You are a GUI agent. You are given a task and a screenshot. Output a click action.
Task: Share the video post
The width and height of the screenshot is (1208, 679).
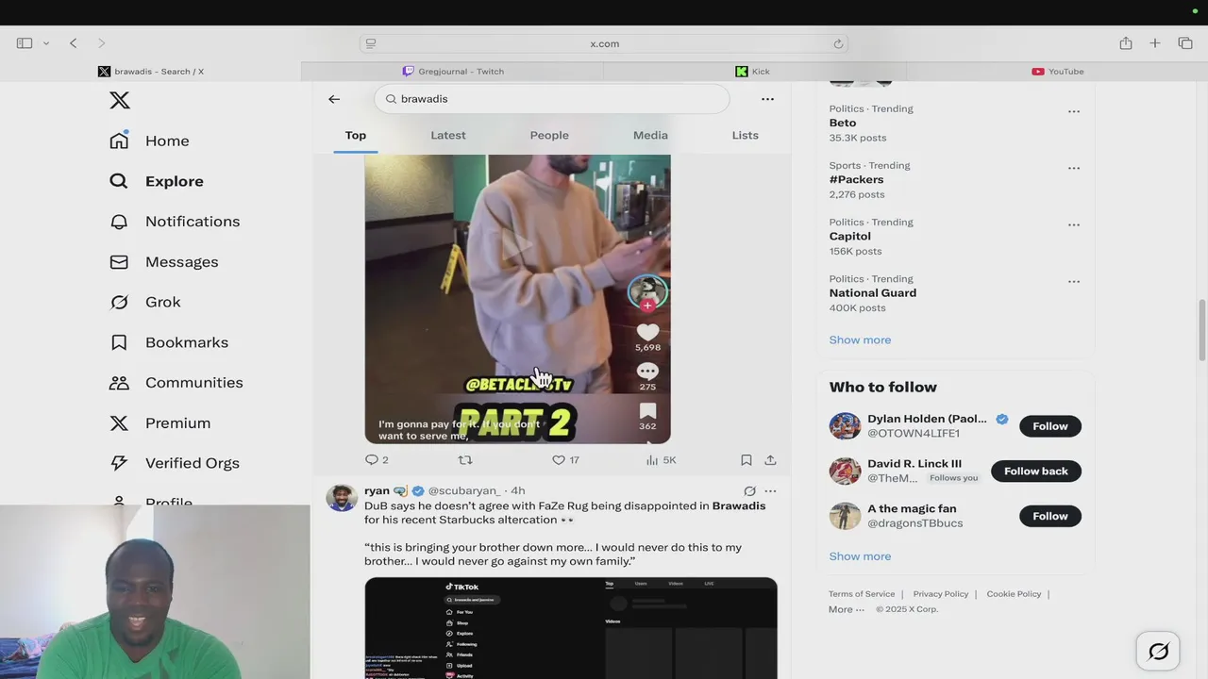[770, 460]
